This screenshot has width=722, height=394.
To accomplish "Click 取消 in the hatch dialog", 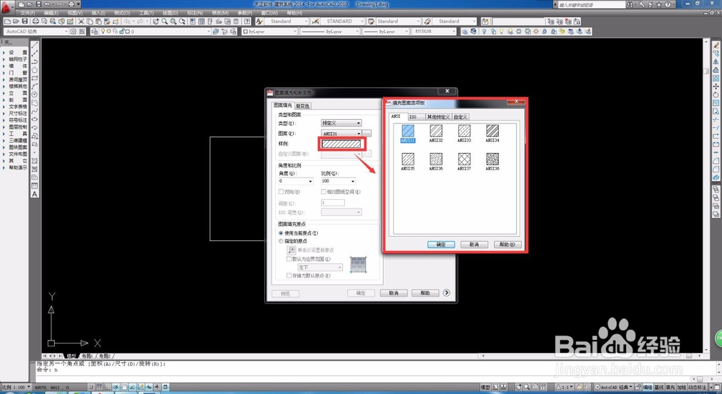I will click(393, 293).
